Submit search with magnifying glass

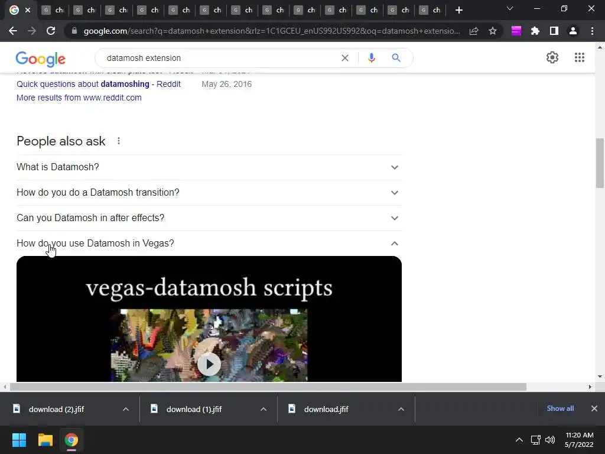pyautogui.click(x=396, y=58)
